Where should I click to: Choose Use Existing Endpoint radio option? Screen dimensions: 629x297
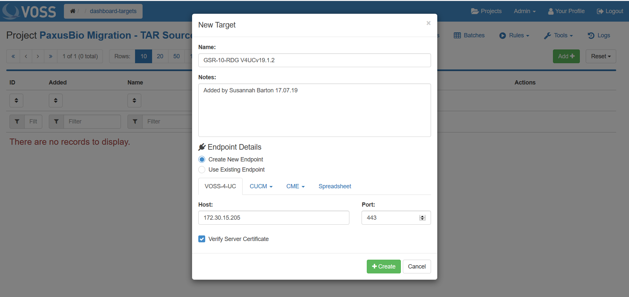pos(202,170)
